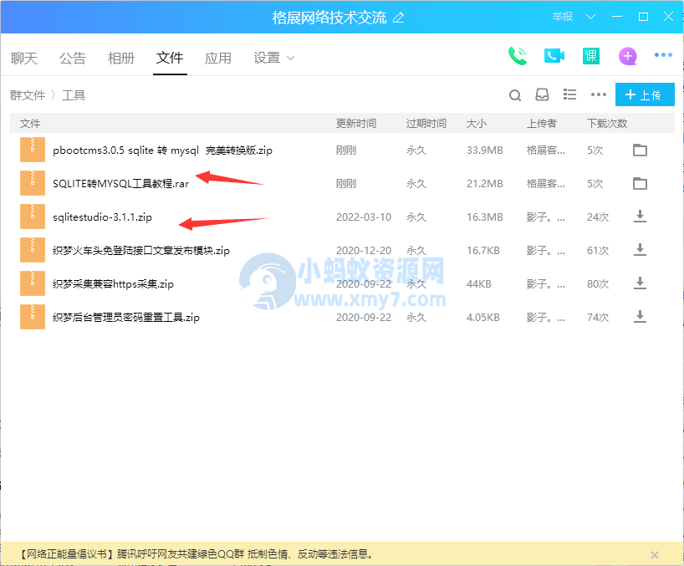Click the 33.9MB size value
This screenshot has height=566, width=684.
coord(485,150)
